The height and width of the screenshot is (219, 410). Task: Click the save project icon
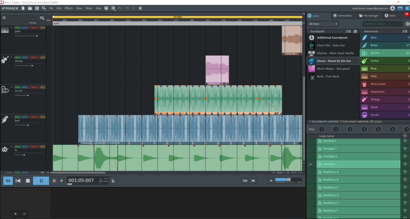point(37,8)
